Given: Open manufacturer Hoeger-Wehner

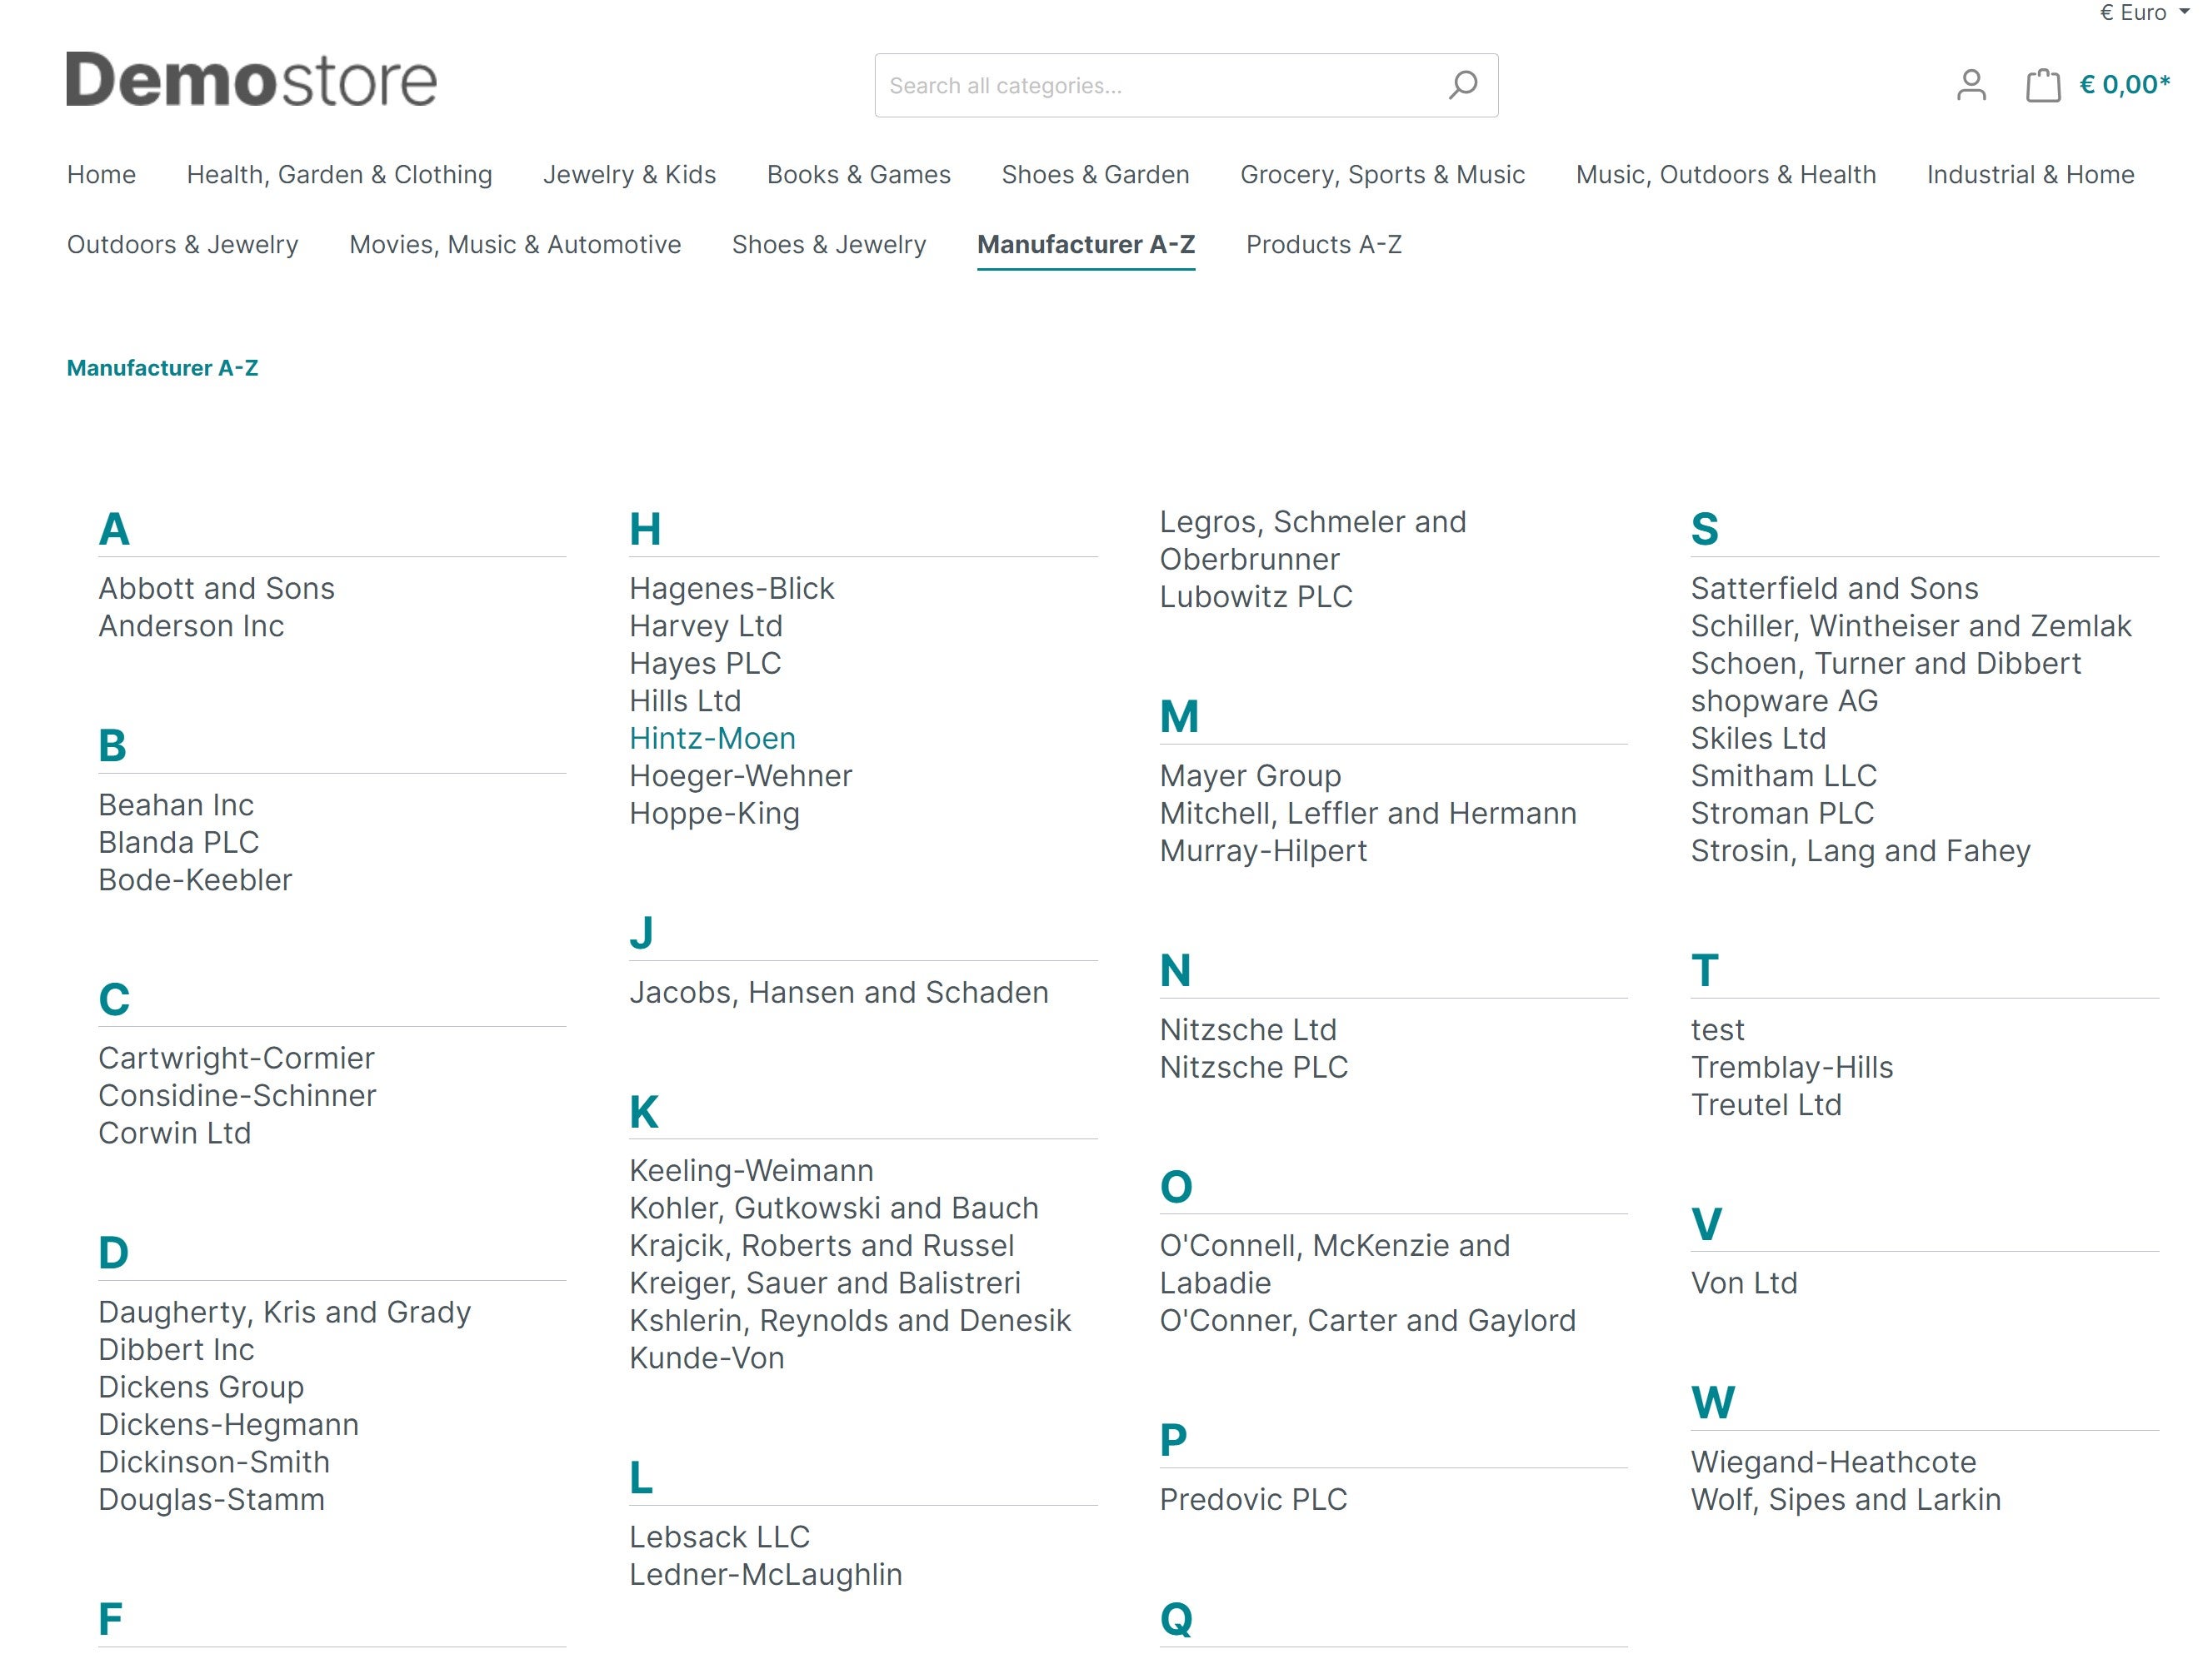Looking at the screenshot, I should coord(741,776).
